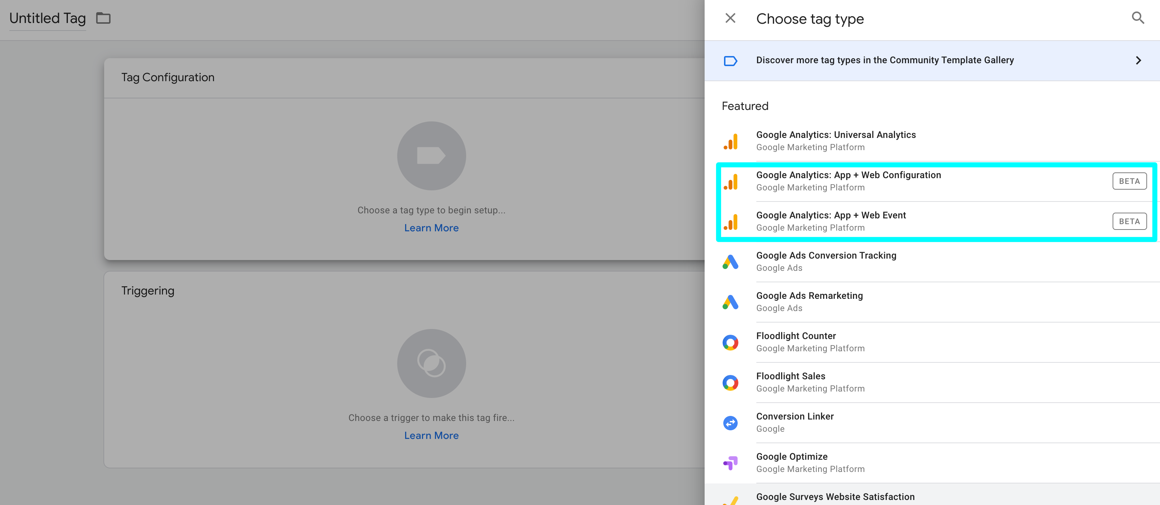Click 'Choose a trigger to make this tag fire...' text
The height and width of the screenshot is (505, 1160).
point(431,418)
